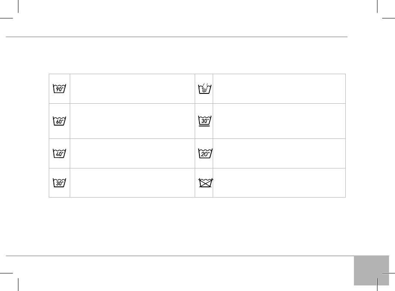Select the empty cell beside underlined 30° symbol
The image size is (395, 291).
[x=279, y=121]
